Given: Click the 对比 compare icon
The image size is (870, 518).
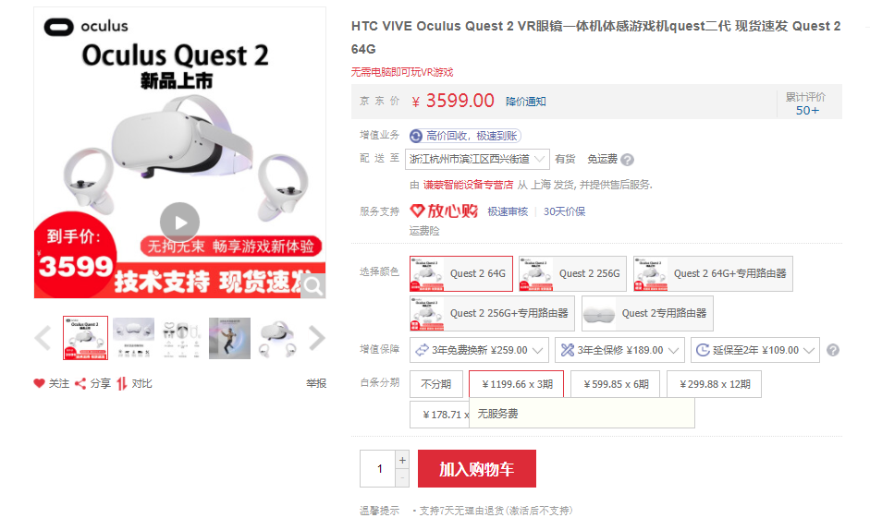Looking at the screenshot, I should pos(122,383).
